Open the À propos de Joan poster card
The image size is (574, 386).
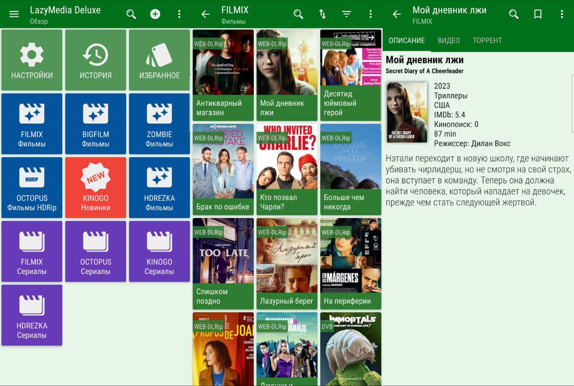pyautogui.click(x=223, y=349)
